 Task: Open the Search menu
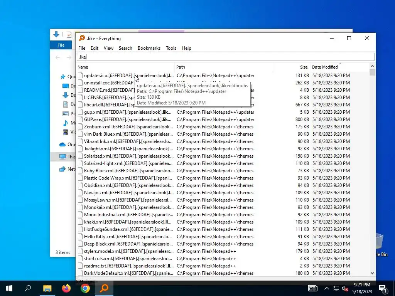pyautogui.click(x=125, y=48)
